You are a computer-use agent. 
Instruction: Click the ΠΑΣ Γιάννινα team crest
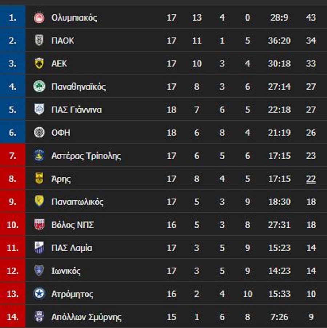pyautogui.click(x=39, y=109)
